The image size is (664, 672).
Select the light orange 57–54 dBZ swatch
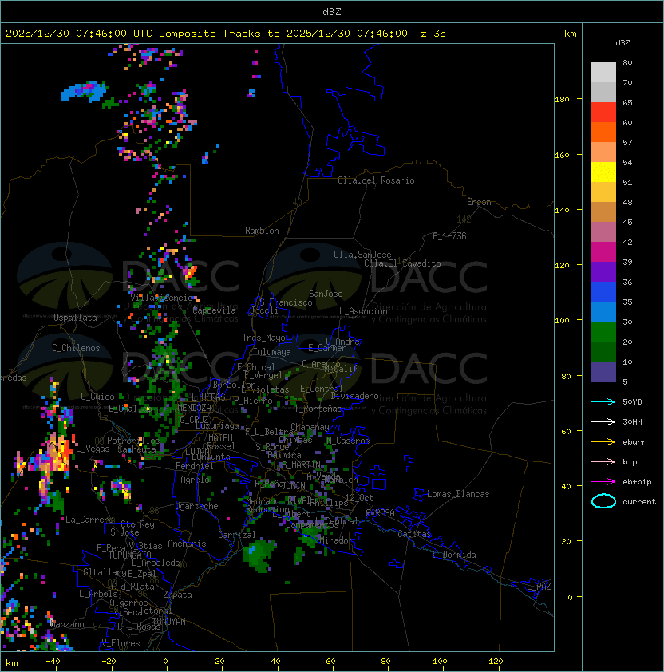click(603, 152)
